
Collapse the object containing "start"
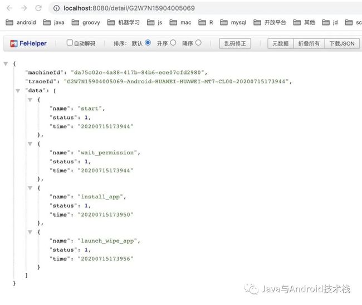click(30, 100)
